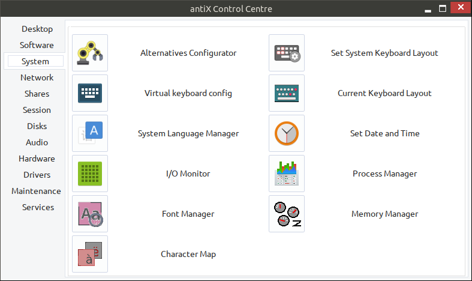Open the Drivers tab

click(37, 175)
